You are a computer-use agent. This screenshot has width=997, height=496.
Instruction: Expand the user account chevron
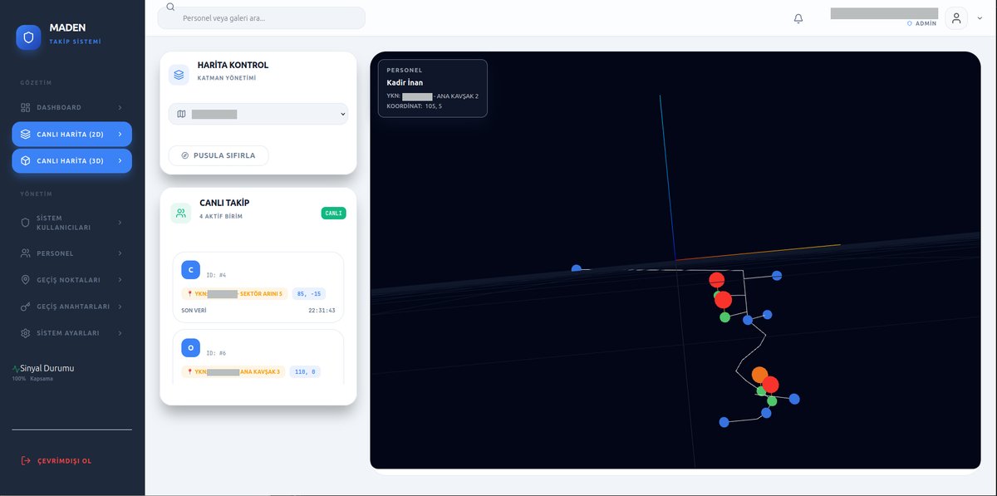click(x=980, y=18)
